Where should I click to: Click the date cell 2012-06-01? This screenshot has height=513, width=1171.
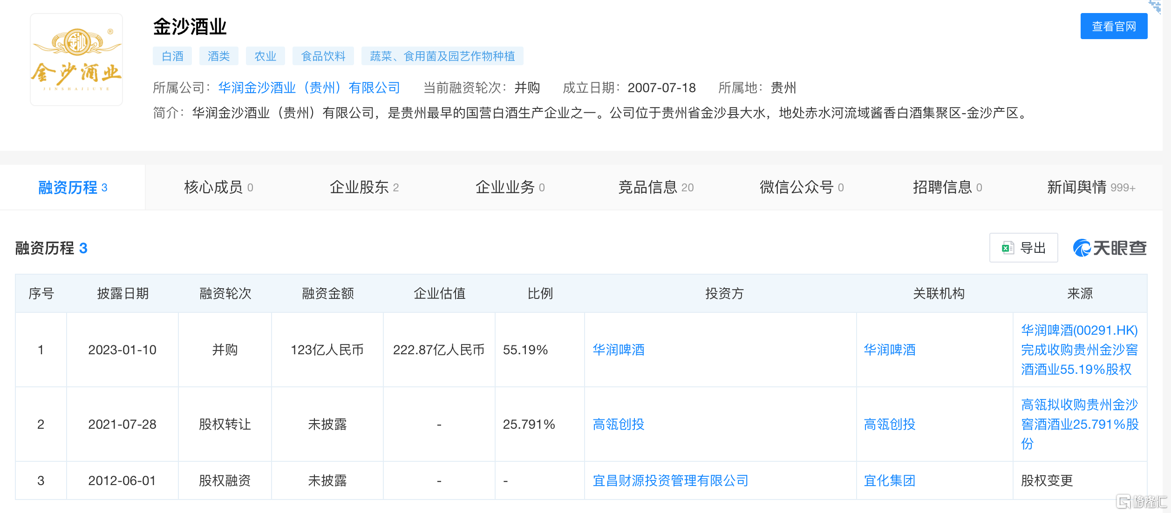[x=122, y=480]
